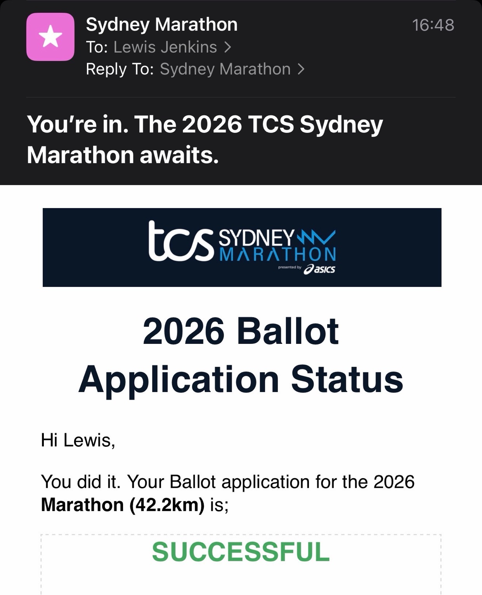Expand chevron next to Lewis Jenkins
This screenshot has height=595, width=482.
point(228,47)
